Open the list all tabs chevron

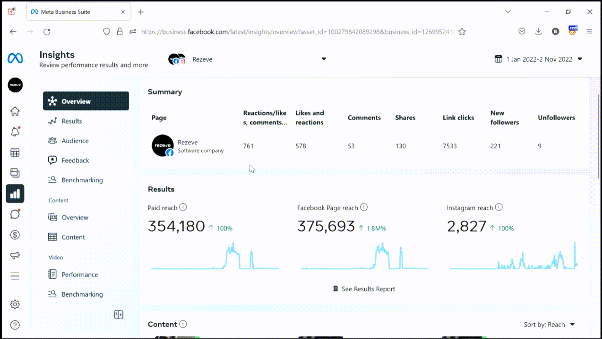pyautogui.click(x=508, y=12)
